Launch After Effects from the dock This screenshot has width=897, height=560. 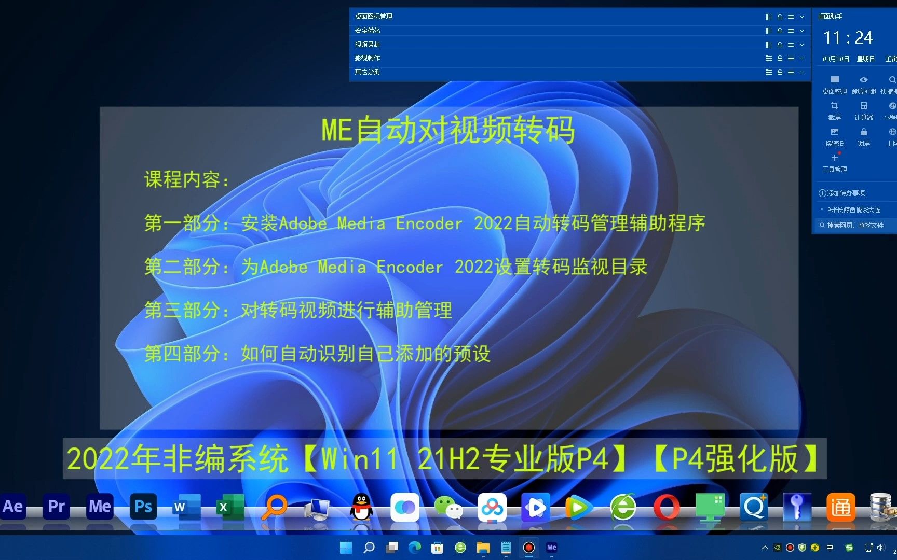click(13, 507)
